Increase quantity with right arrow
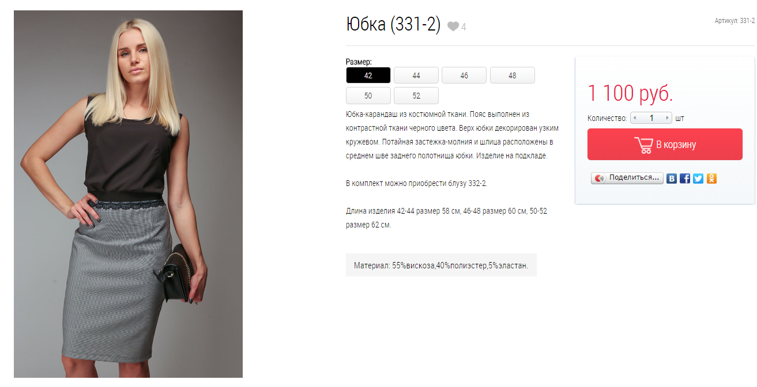Image resolution: width=757 pixels, height=387 pixels. click(x=668, y=118)
